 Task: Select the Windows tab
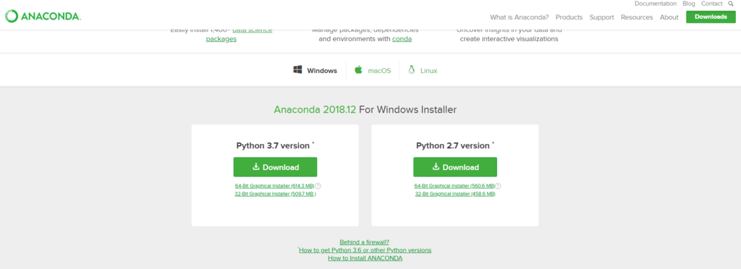[x=316, y=70]
